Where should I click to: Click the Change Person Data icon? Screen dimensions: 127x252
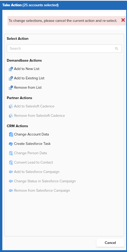pyautogui.click(x=11, y=153)
